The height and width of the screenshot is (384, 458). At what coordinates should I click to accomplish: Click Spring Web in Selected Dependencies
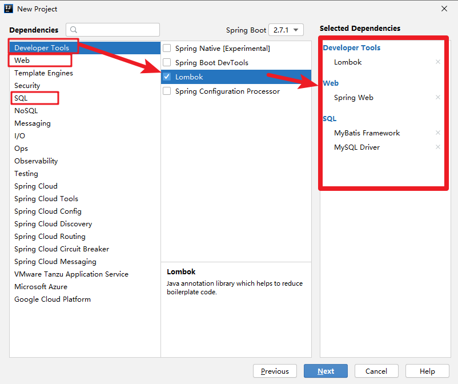[x=353, y=97]
